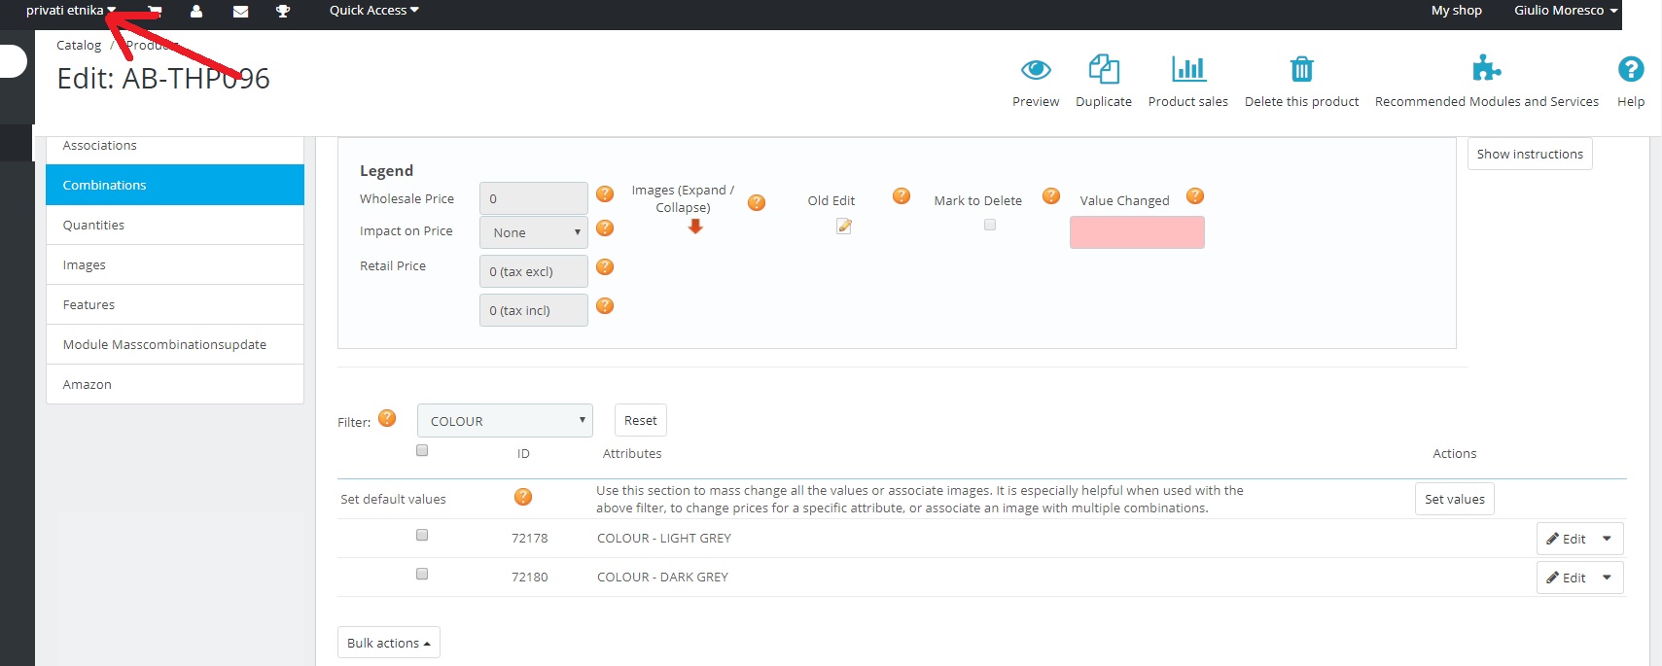Click the COLOUR - LIGHT GREY attribute text
Screen dimensions: 1662x666
click(x=664, y=539)
